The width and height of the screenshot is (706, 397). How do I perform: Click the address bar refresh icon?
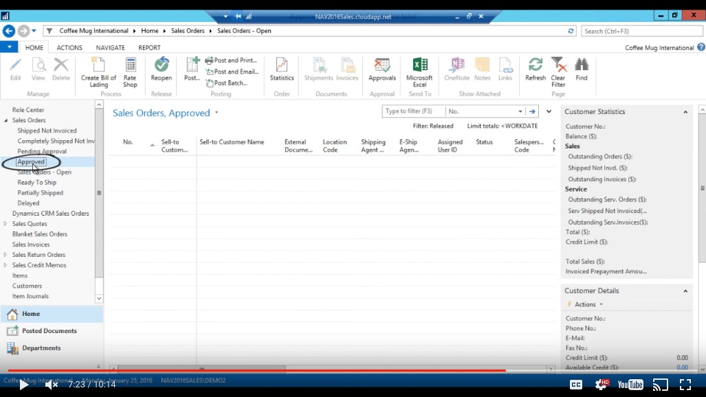tap(571, 31)
